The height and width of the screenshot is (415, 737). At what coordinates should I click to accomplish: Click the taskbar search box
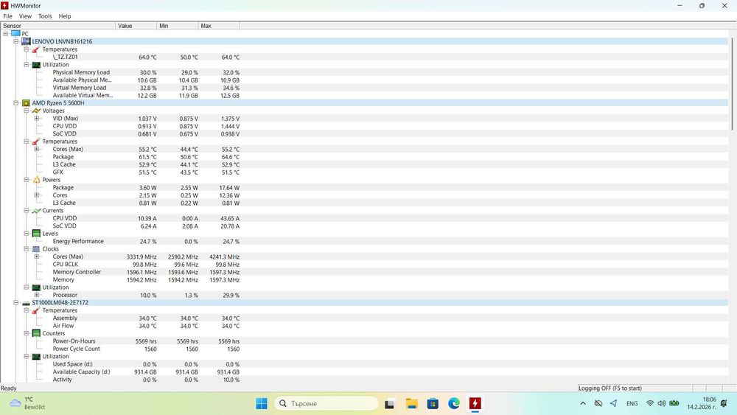click(326, 403)
